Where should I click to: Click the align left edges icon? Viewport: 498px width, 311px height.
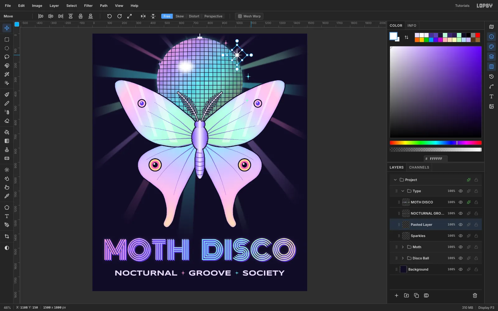tap(41, 16)
